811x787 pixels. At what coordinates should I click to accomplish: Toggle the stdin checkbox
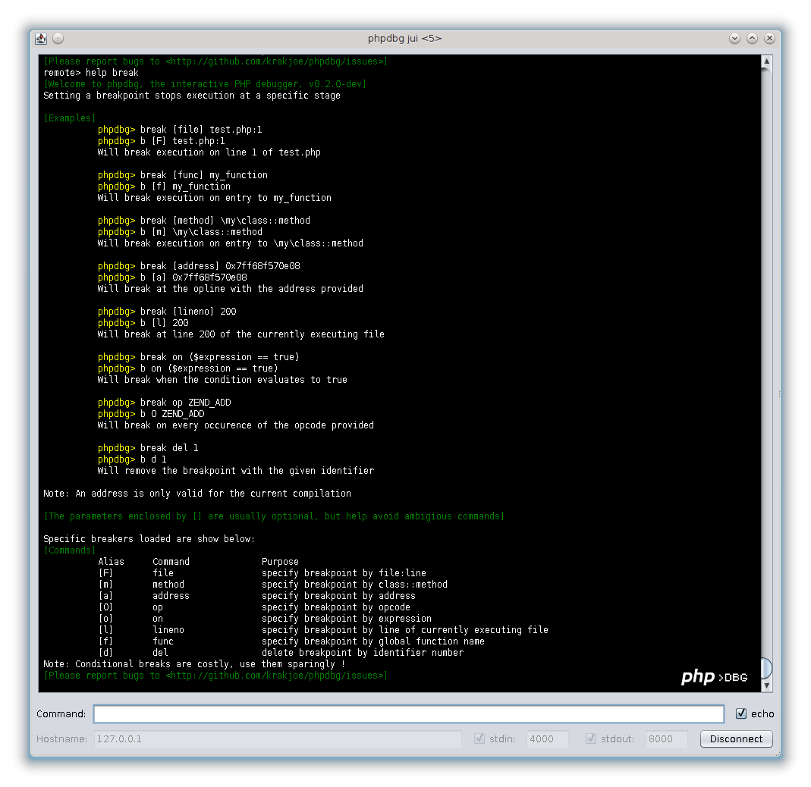[479, 739]
